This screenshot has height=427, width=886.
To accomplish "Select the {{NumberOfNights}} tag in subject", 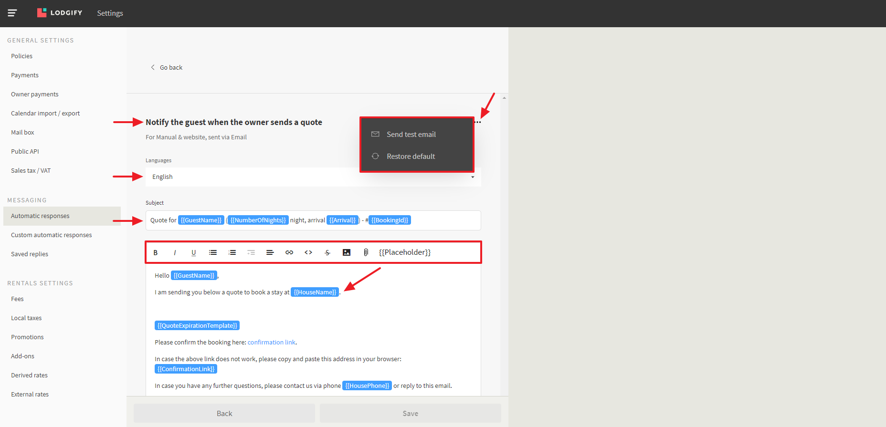I will tap(258, 220).
